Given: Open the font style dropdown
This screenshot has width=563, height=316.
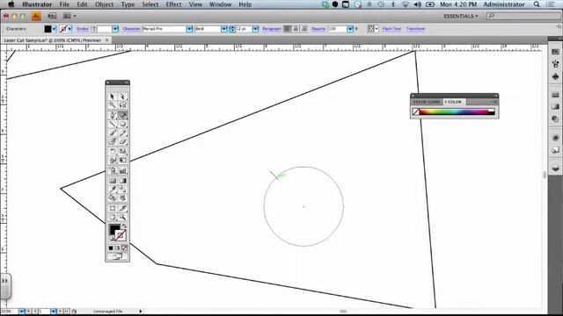Looking at the screenshot, I should coord(224,29).
